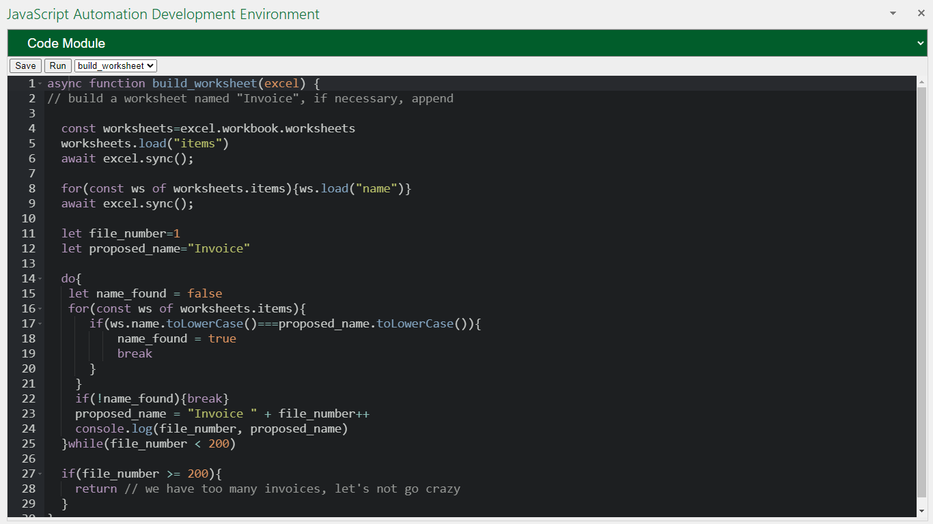Click the 'let proposed_name="Invoice"' line
933x524 pixels.
click(156, 248)
